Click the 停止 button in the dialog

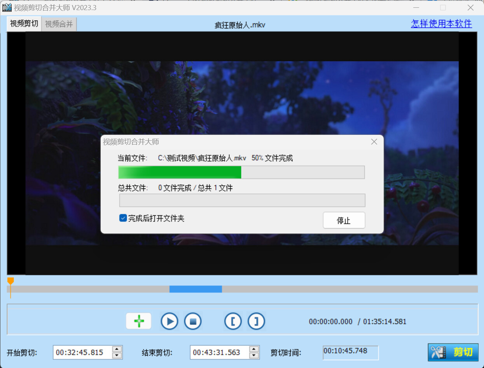[x=344, y=220]
